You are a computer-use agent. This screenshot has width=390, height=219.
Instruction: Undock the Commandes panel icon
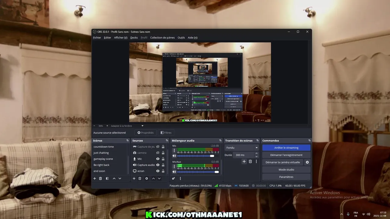(x=309, y=141)
